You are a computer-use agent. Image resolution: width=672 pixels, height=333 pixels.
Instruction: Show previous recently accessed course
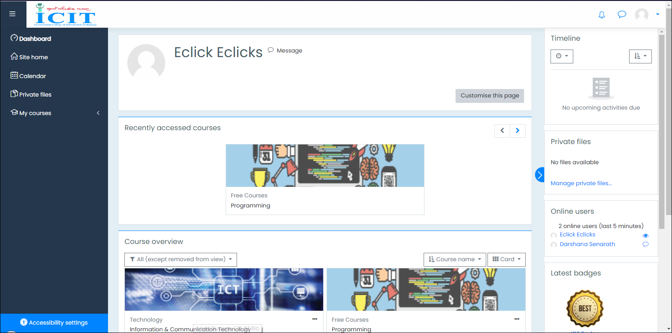point(502,131)
